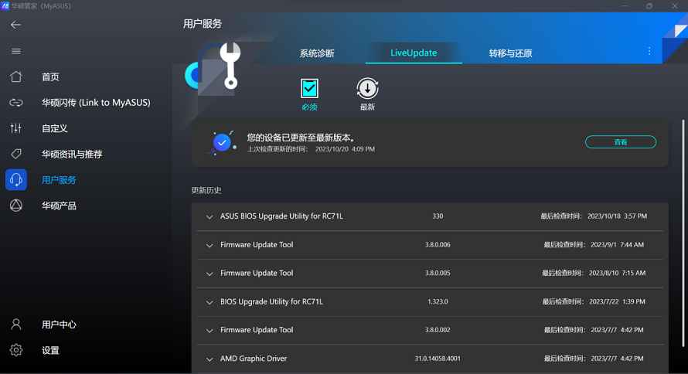
Task: Select the 最新 latest updates icon
Action: (x=367, y=89)
